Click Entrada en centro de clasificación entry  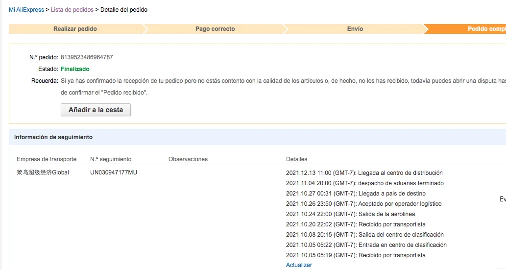366,245
